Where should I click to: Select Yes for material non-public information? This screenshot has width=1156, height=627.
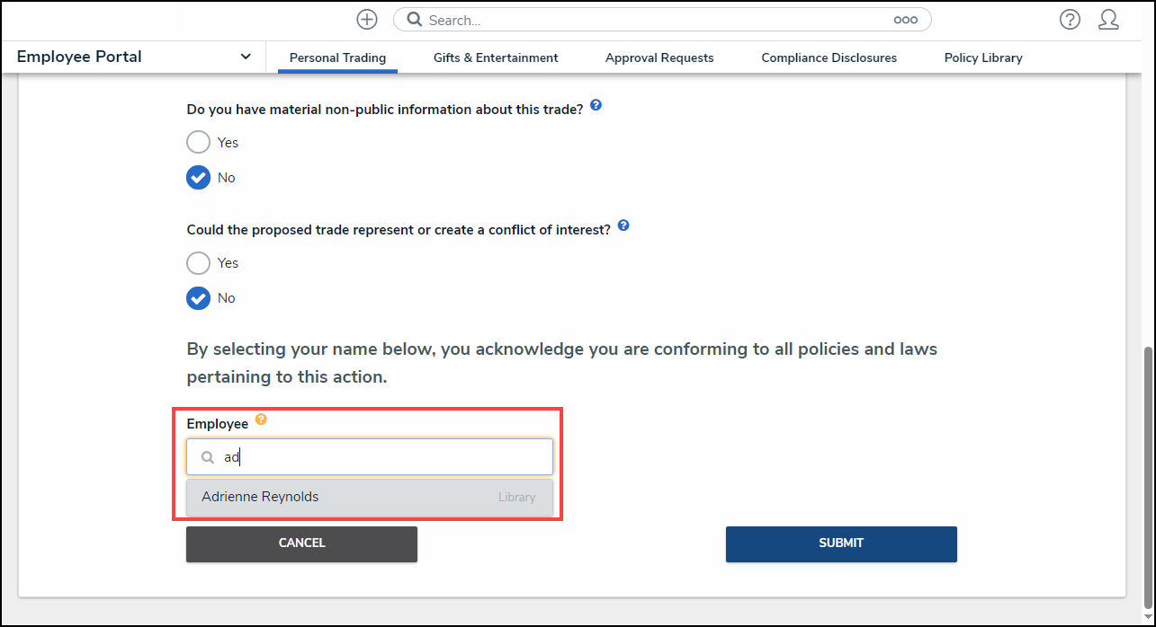coord(198,142)
